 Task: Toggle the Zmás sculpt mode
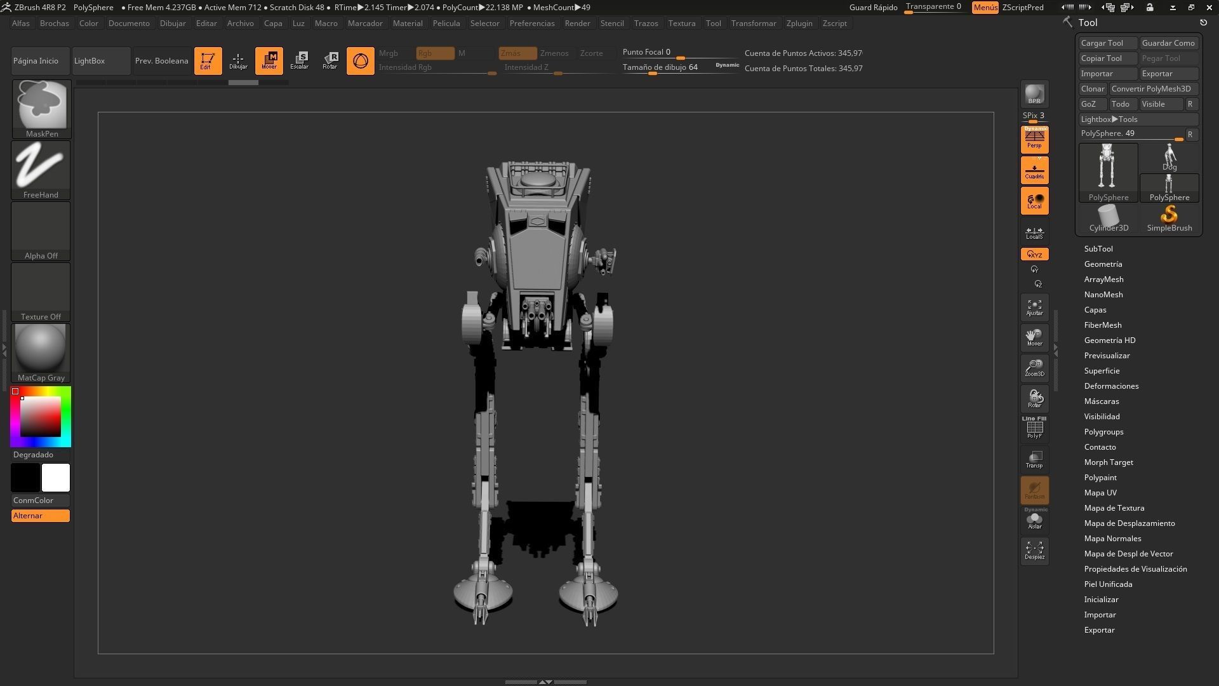pyautogui.click(x=517, y=53)
